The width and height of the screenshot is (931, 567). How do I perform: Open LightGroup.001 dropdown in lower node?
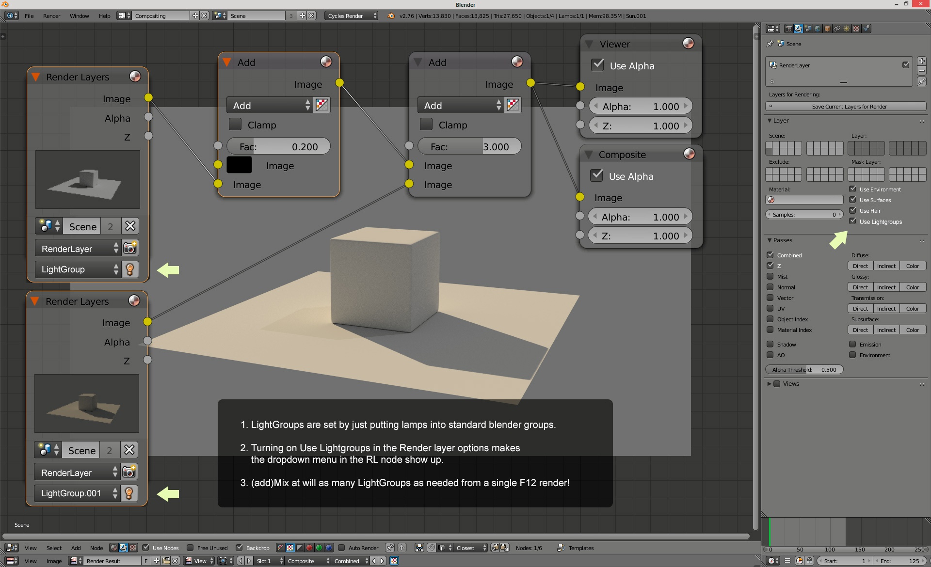coord(77,493)
